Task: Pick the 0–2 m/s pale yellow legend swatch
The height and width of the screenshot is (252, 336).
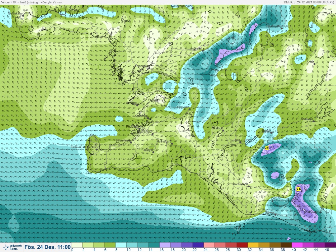Action: [77, 245]
